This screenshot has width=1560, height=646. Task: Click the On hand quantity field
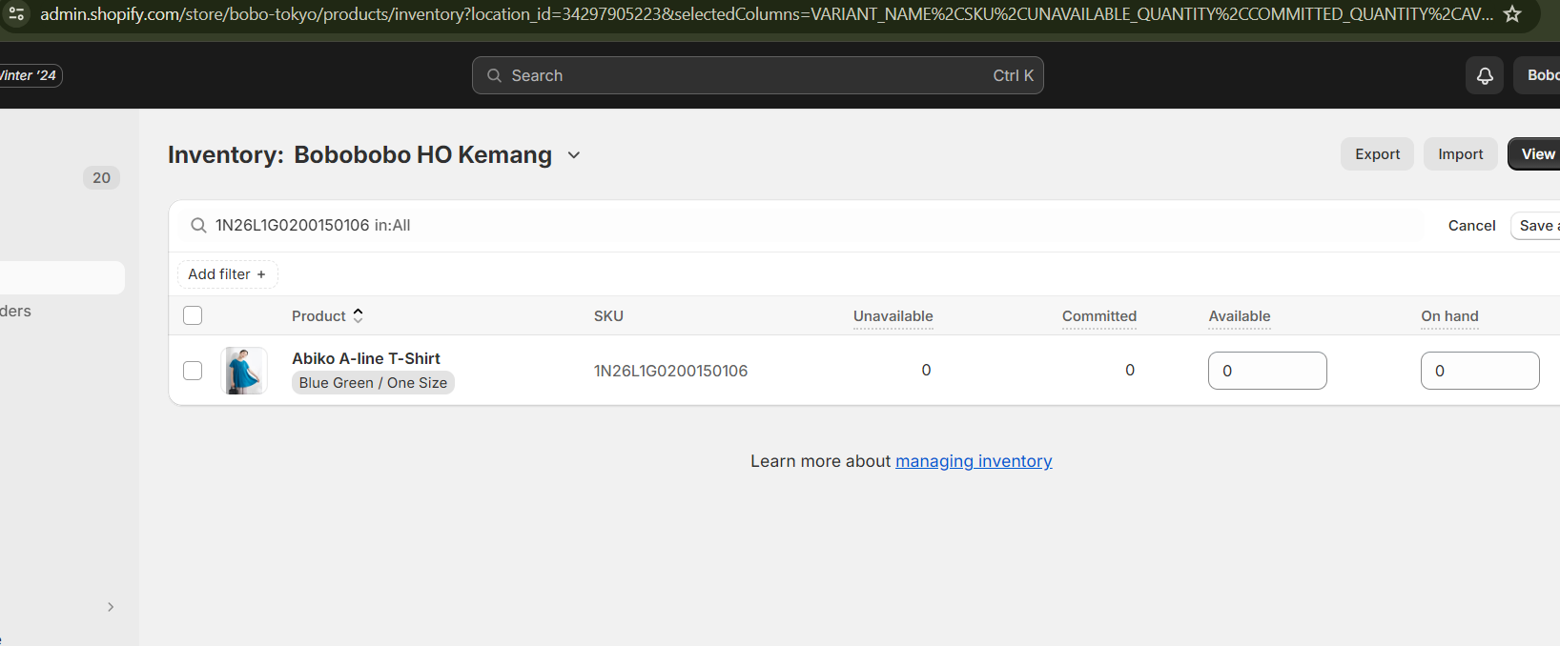click(1479, 371)
